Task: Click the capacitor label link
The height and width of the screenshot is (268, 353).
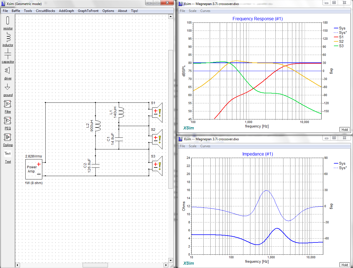Action: (x=8, y=62)
